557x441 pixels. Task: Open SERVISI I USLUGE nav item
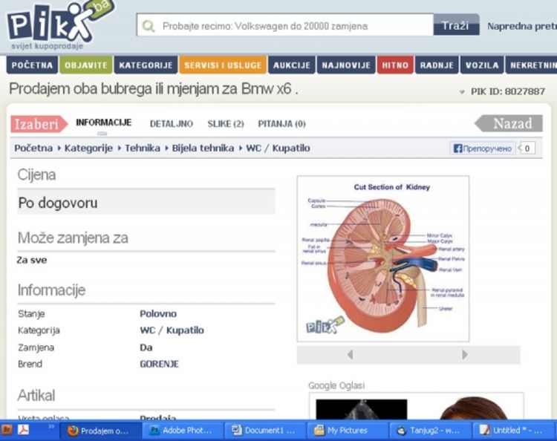pyautogui.click(x=223, y=65)
